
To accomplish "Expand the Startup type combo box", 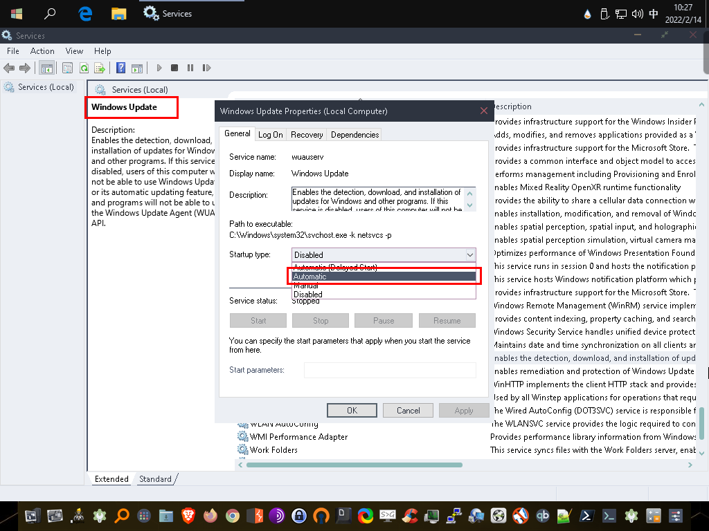I will 384,255.
